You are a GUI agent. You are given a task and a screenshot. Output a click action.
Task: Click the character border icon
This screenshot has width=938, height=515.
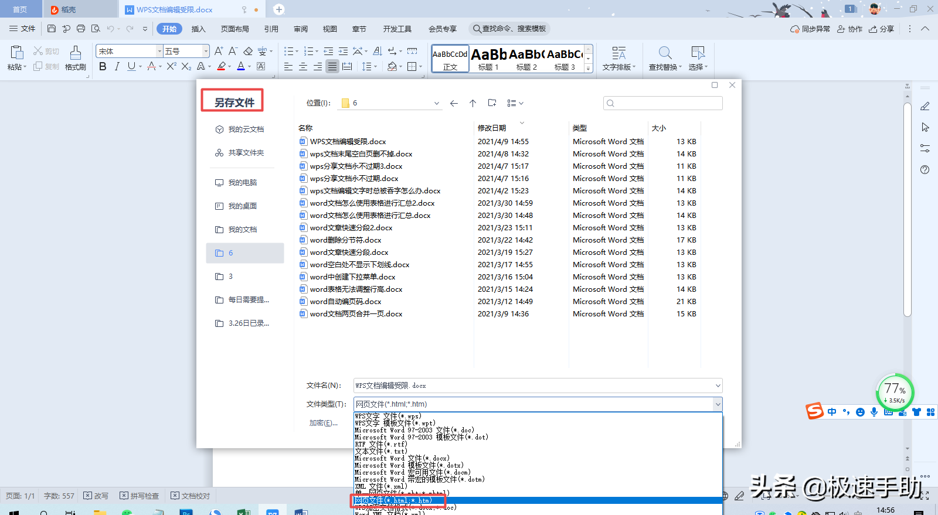coord(261,67)
